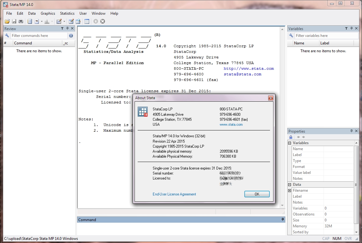Open the Variables Manager toolbar icon

[87, 22]
